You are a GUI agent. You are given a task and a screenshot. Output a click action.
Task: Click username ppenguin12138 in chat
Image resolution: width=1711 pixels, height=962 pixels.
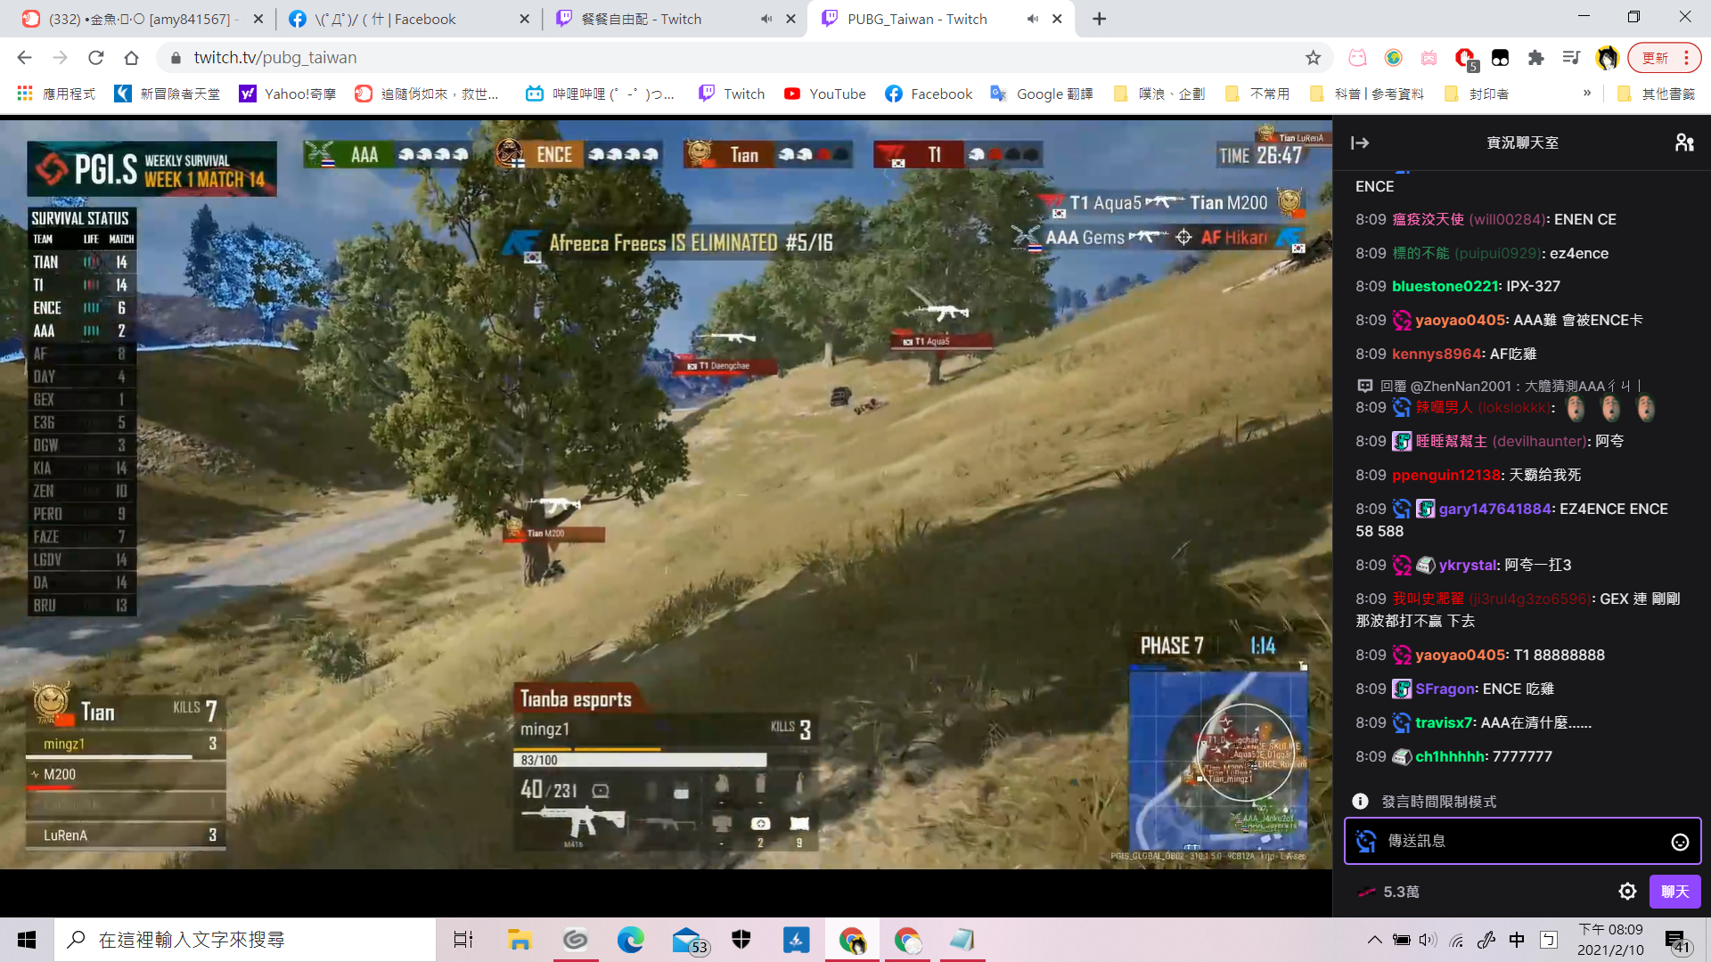[x=1446, y=476]
